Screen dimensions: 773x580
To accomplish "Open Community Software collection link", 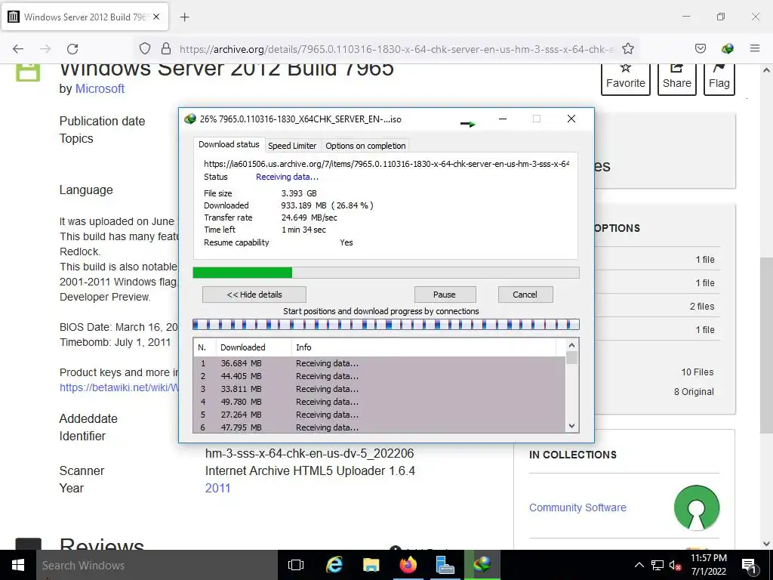I will coord(577,507).
